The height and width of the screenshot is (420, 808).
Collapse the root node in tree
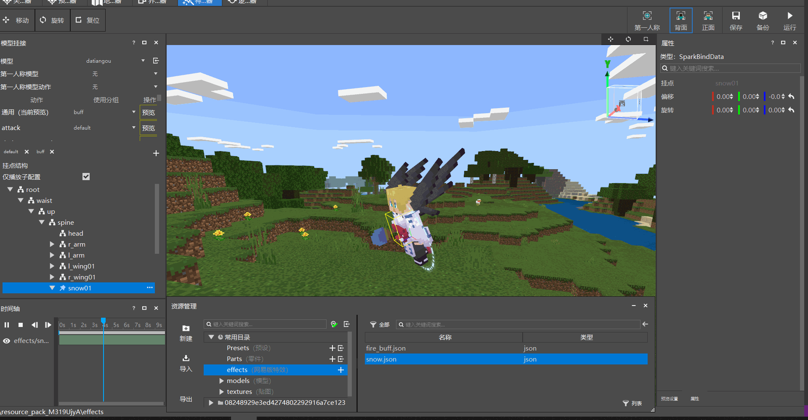10,190
